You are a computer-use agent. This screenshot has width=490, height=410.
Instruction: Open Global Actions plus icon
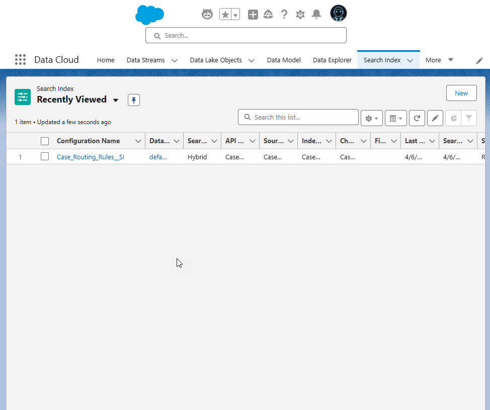pyautogui.click(x=253, y=15)
